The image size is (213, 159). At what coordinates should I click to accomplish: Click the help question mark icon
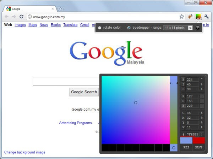(198, 28)
